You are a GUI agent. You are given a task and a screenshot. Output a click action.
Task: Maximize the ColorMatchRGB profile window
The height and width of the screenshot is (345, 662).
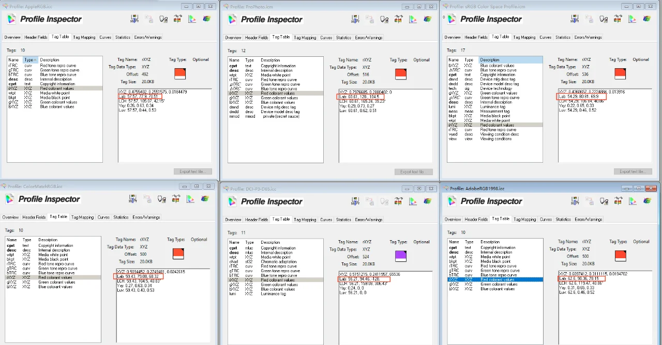[197, 186]
